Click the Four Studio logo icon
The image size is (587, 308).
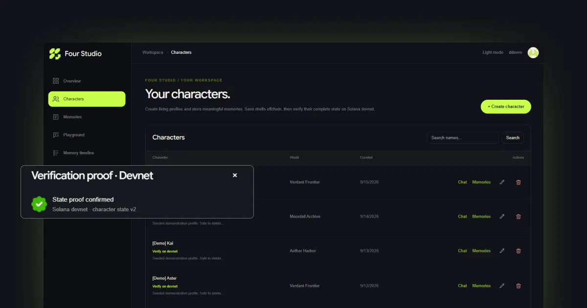point(55,54)
